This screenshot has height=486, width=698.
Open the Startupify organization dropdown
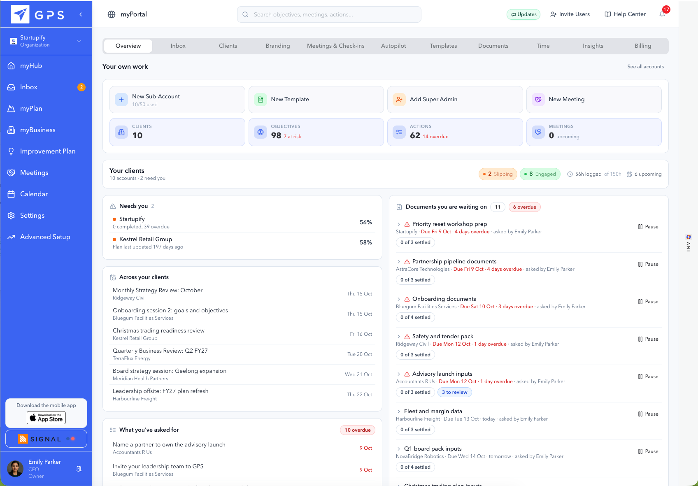[x=46, y=41]
